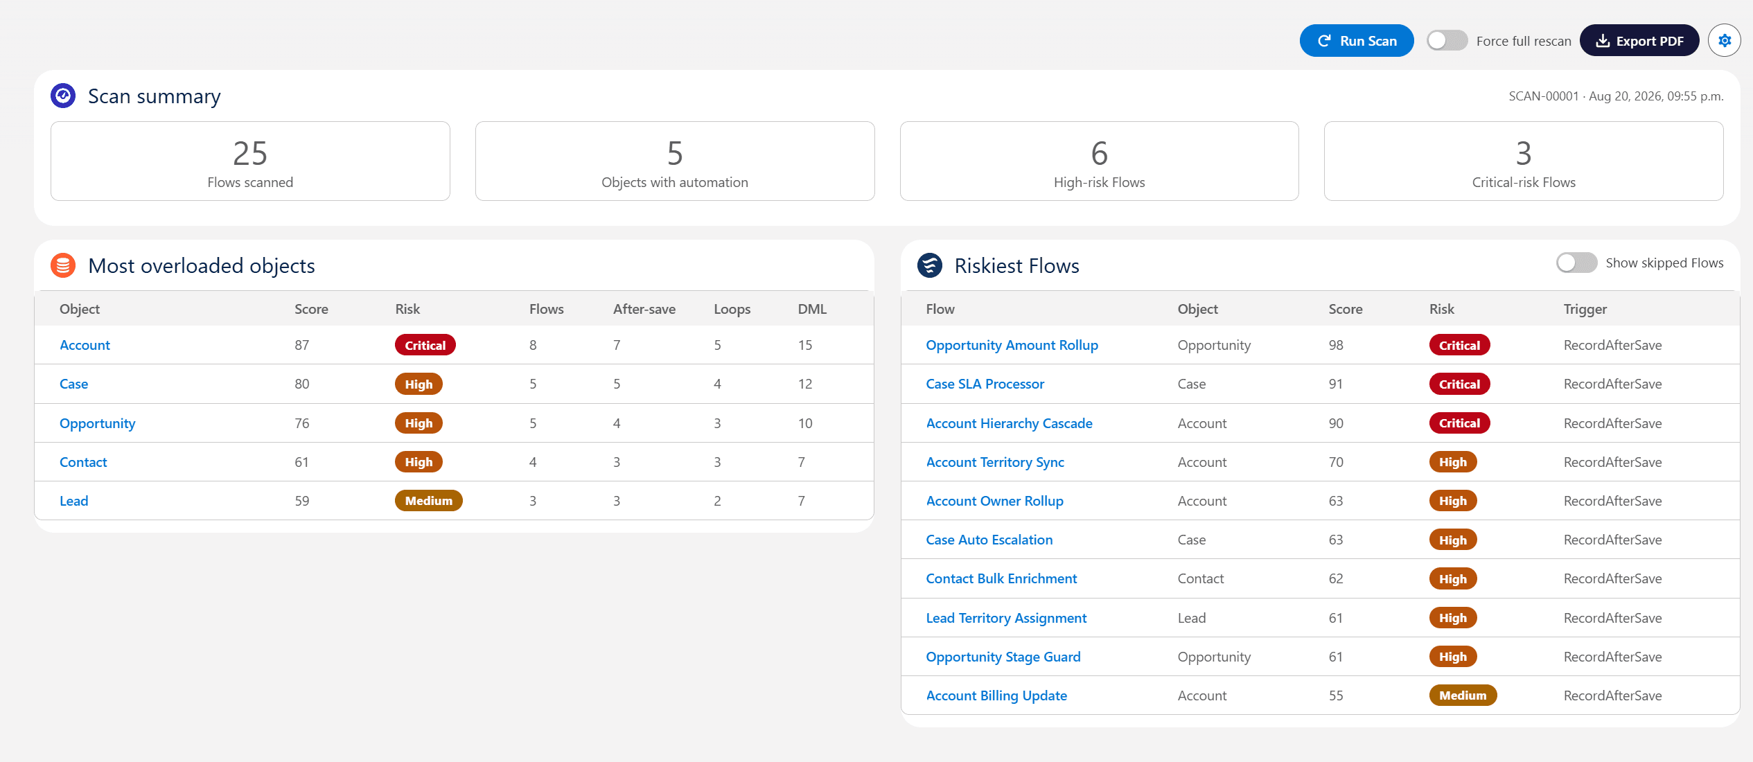Export the report as PDF
The width and height of the screenshot is (1753, 762).
[1639, 41]
